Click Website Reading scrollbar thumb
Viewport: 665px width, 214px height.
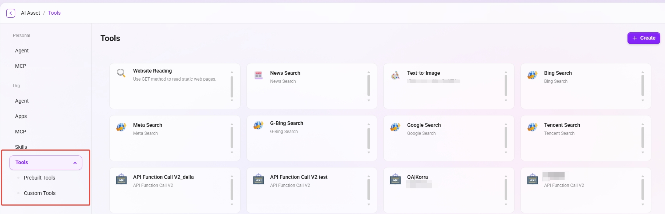(x=232, y=86)
